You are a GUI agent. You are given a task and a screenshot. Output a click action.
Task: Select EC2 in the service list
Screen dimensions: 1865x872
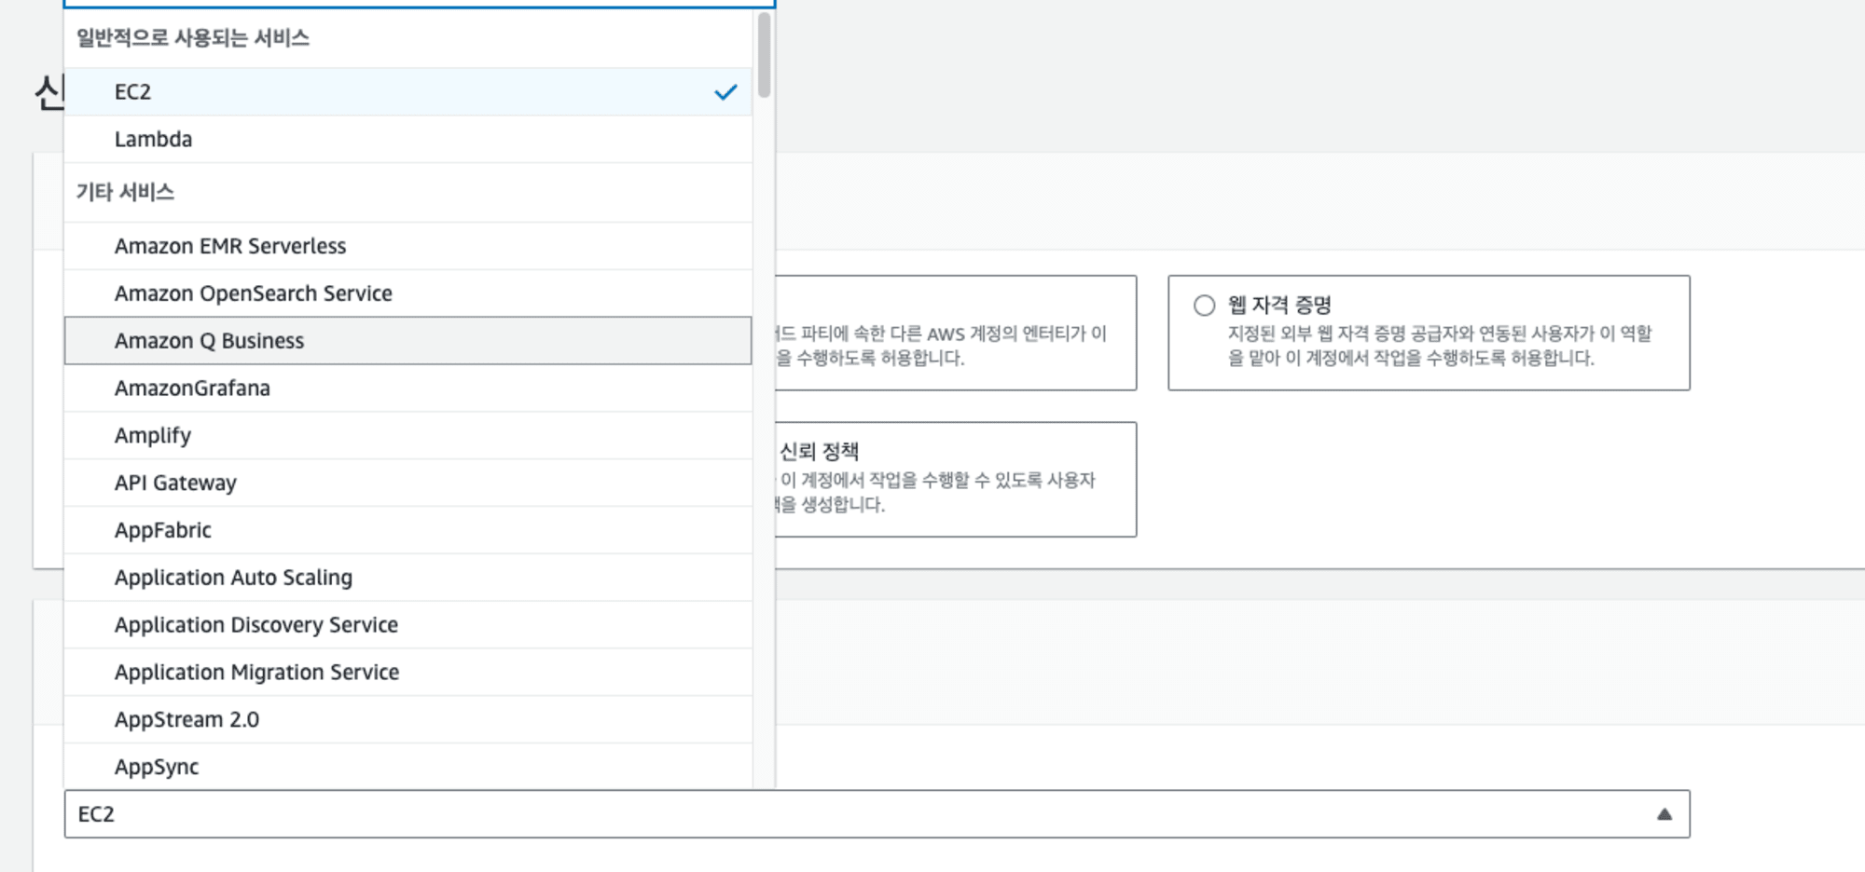pyautogui.click(x=408, y=91)
